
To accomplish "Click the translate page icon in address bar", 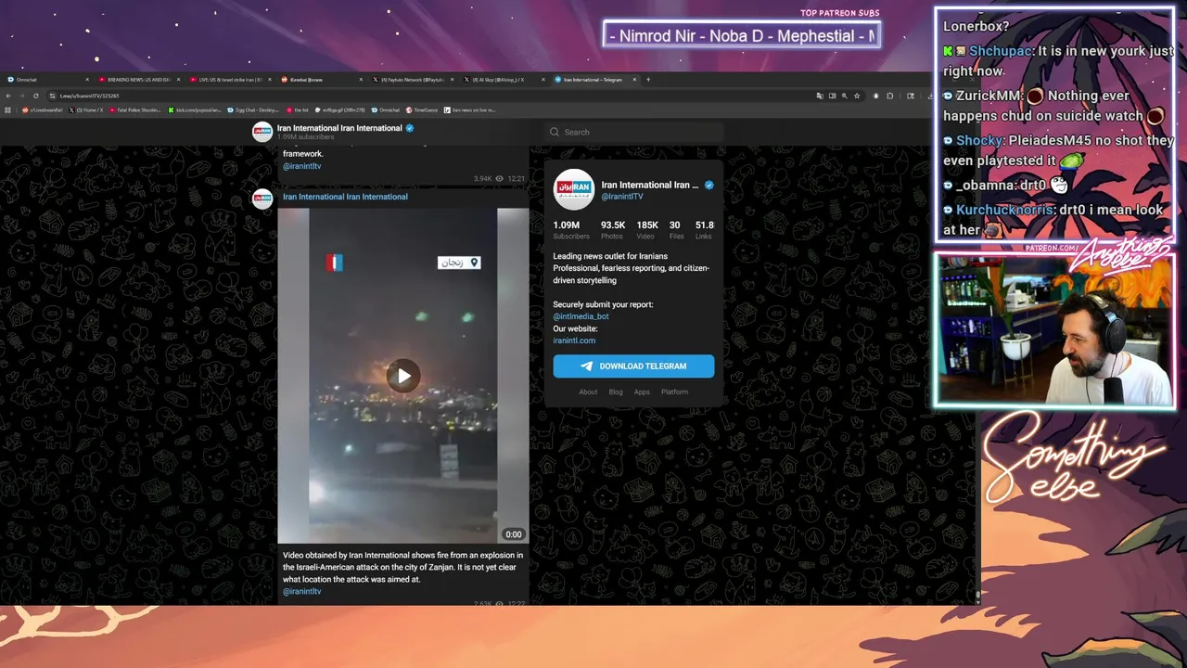I will click(820, 96).
